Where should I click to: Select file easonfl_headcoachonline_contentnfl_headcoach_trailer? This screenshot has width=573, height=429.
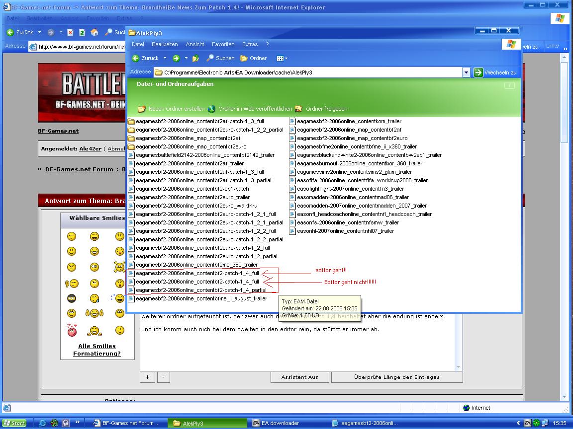click(361, 214)
